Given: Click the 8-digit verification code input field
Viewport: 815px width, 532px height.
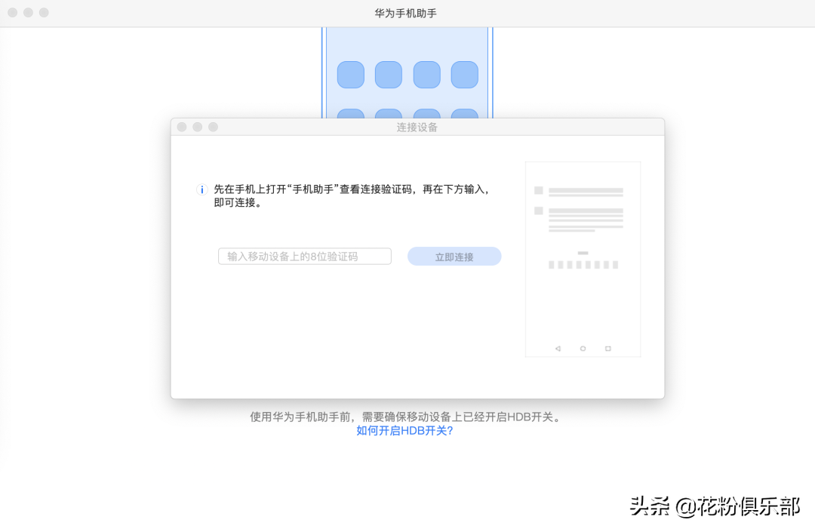Looking at the screenshot, I should pos(304,256).
